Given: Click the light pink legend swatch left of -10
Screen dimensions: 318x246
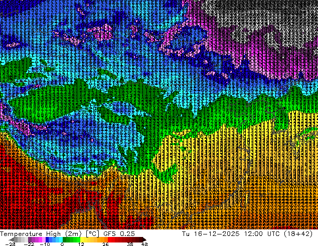Looking at the screenshot, I should pyautogui.click(x=44, y=239).
